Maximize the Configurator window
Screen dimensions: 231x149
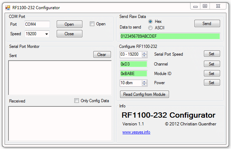pyautogui.click(x=205, y=6)
